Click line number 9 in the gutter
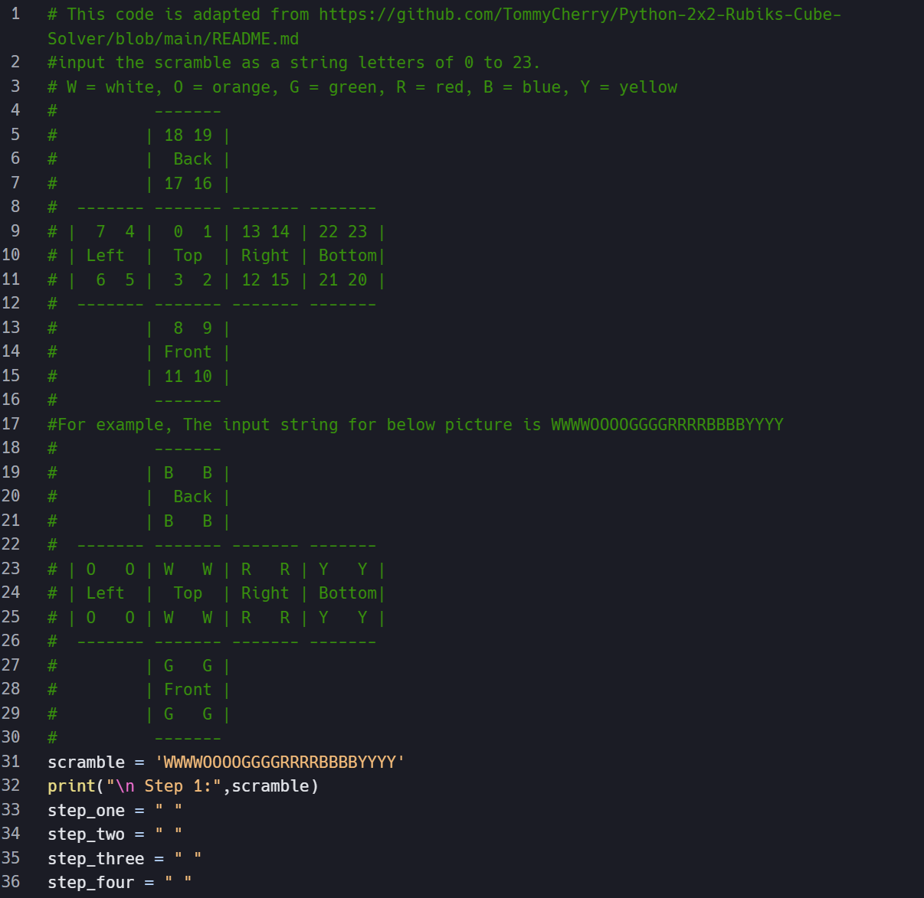The width and height of the screenshot is (924, 898). pyautogui.click(x=15, y=231)
